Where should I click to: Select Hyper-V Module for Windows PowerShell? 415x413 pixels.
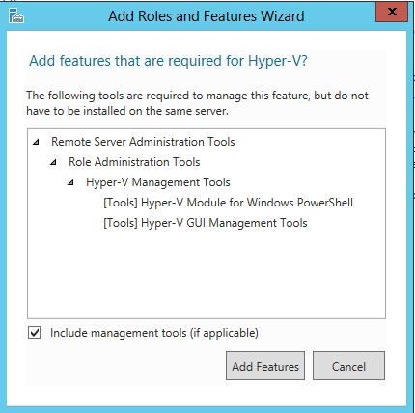pos(228,203)
